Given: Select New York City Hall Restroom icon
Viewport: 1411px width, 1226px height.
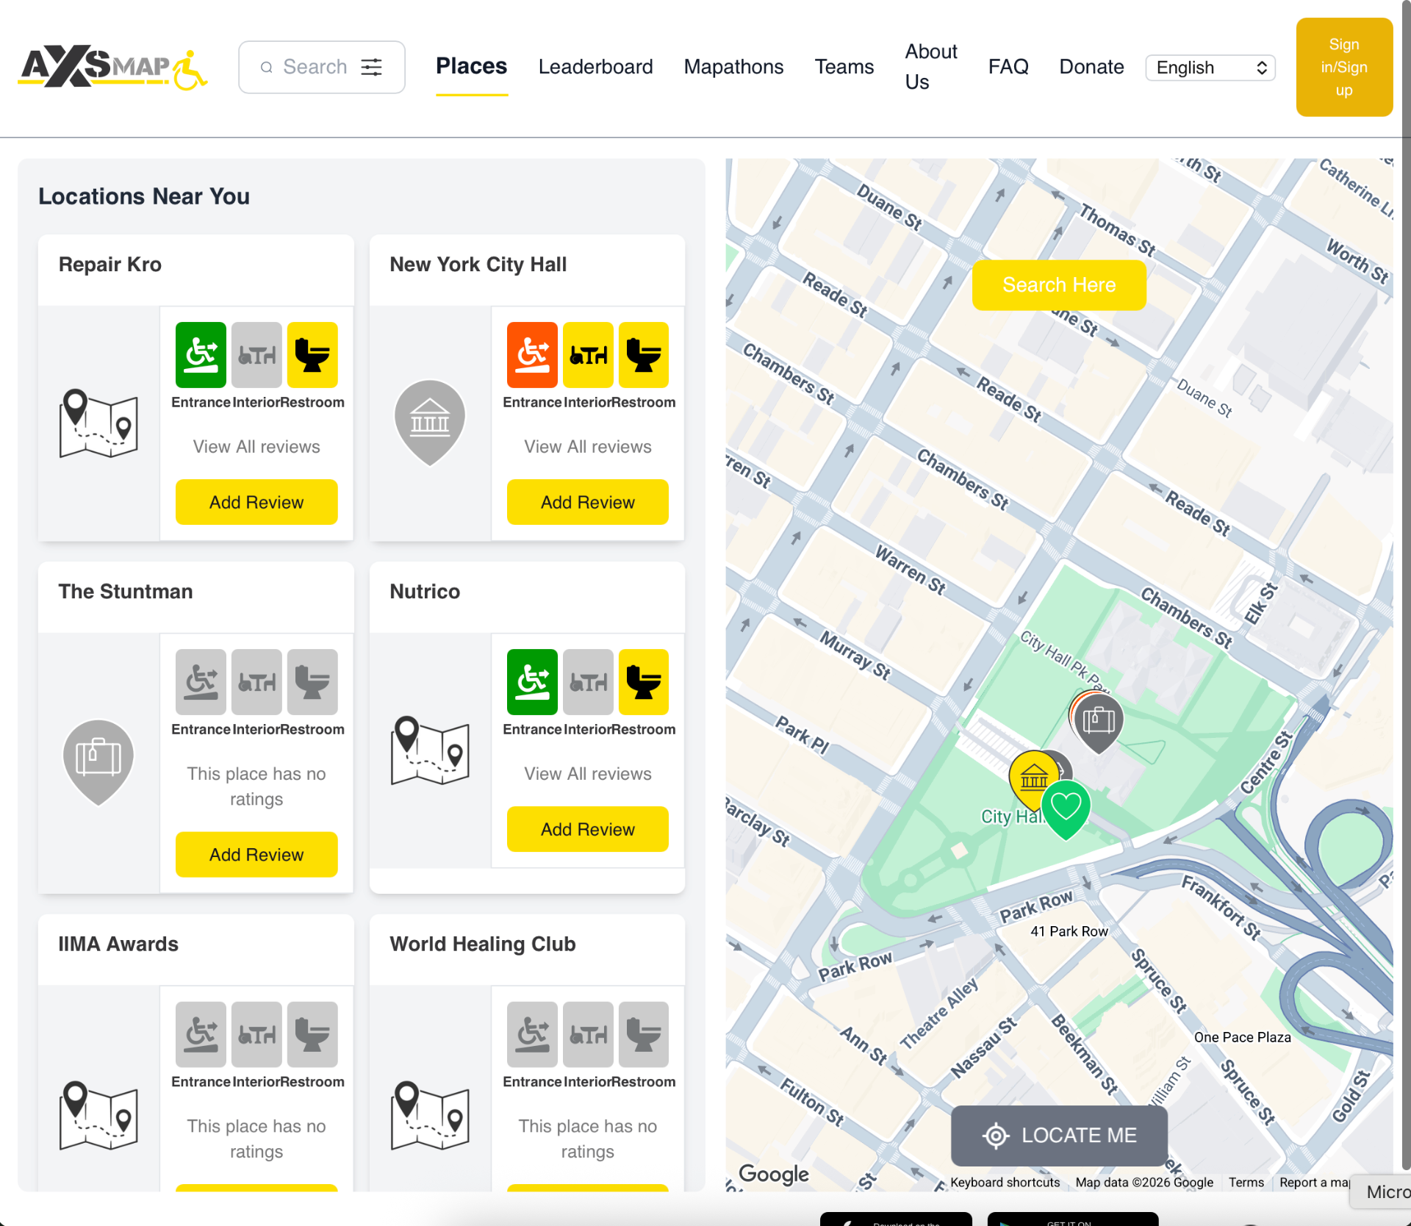Looking at the screenshot, I should point(644,355).
